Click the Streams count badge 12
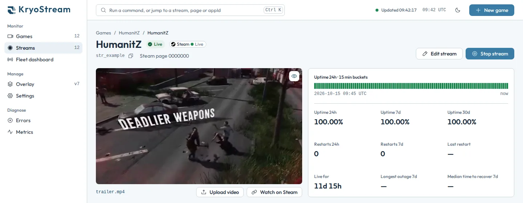 (x=77, y=48)
